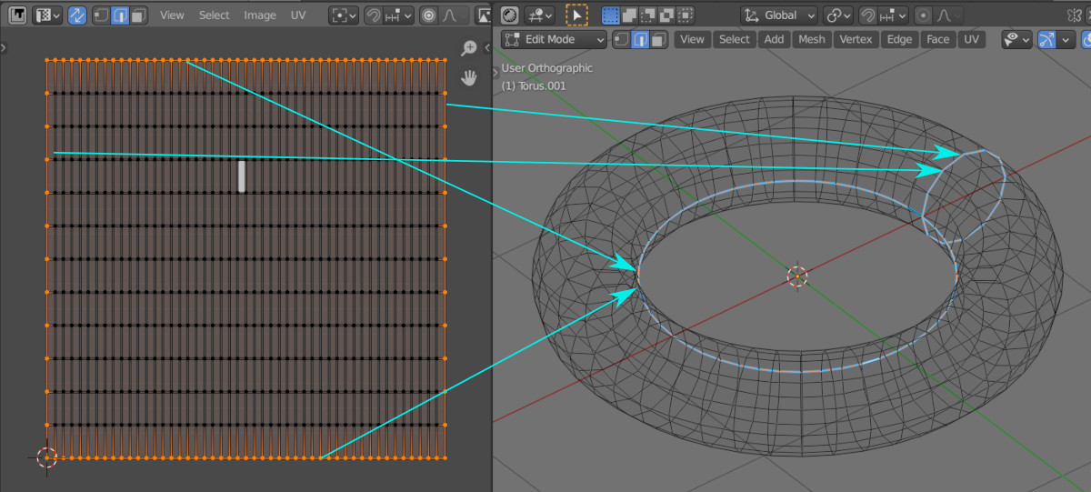Open the Edit Mode dropdown
This screenshot has width=1091, height=492.
pyautogui.click(x=554, y=39)
